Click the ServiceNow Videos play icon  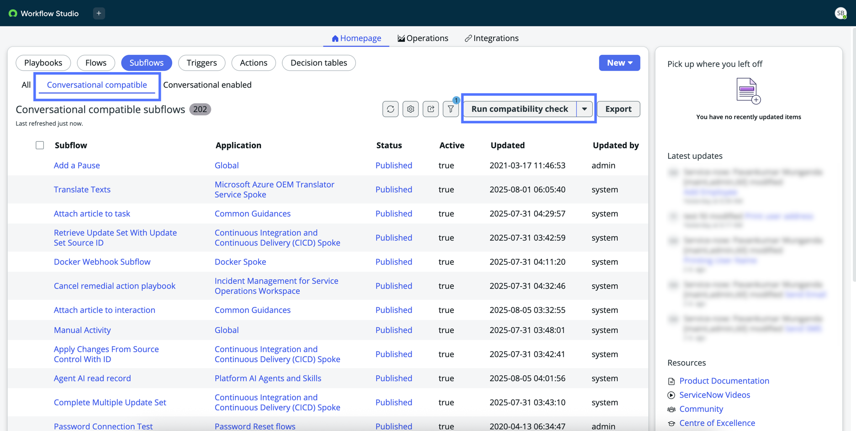click(x=671, y=395)
